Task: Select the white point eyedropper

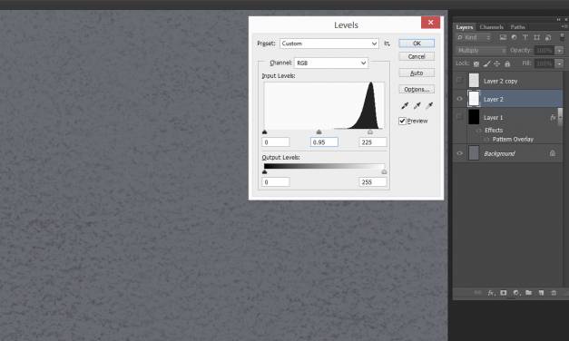Action: [429, 105]
